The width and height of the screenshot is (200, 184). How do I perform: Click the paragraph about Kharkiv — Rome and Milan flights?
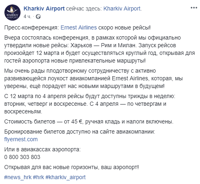pos(99,49)
